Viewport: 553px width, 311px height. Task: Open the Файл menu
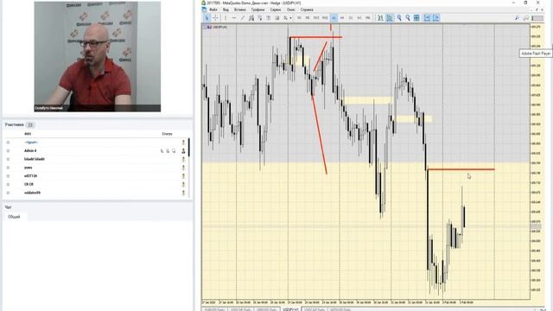213,10
